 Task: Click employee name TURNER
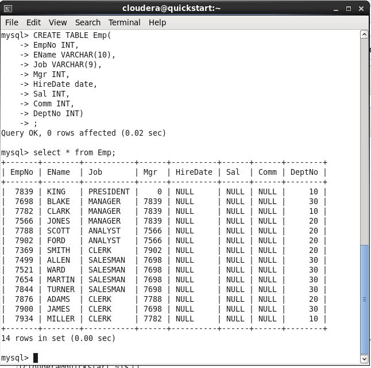point(60,289)
